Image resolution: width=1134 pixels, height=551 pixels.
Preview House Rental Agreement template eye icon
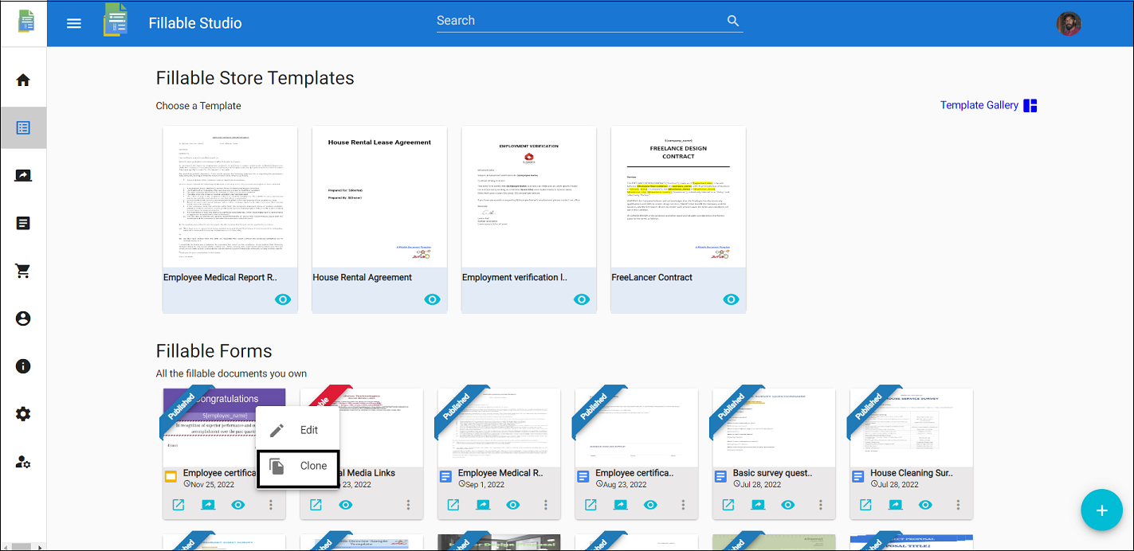point(432,299)
